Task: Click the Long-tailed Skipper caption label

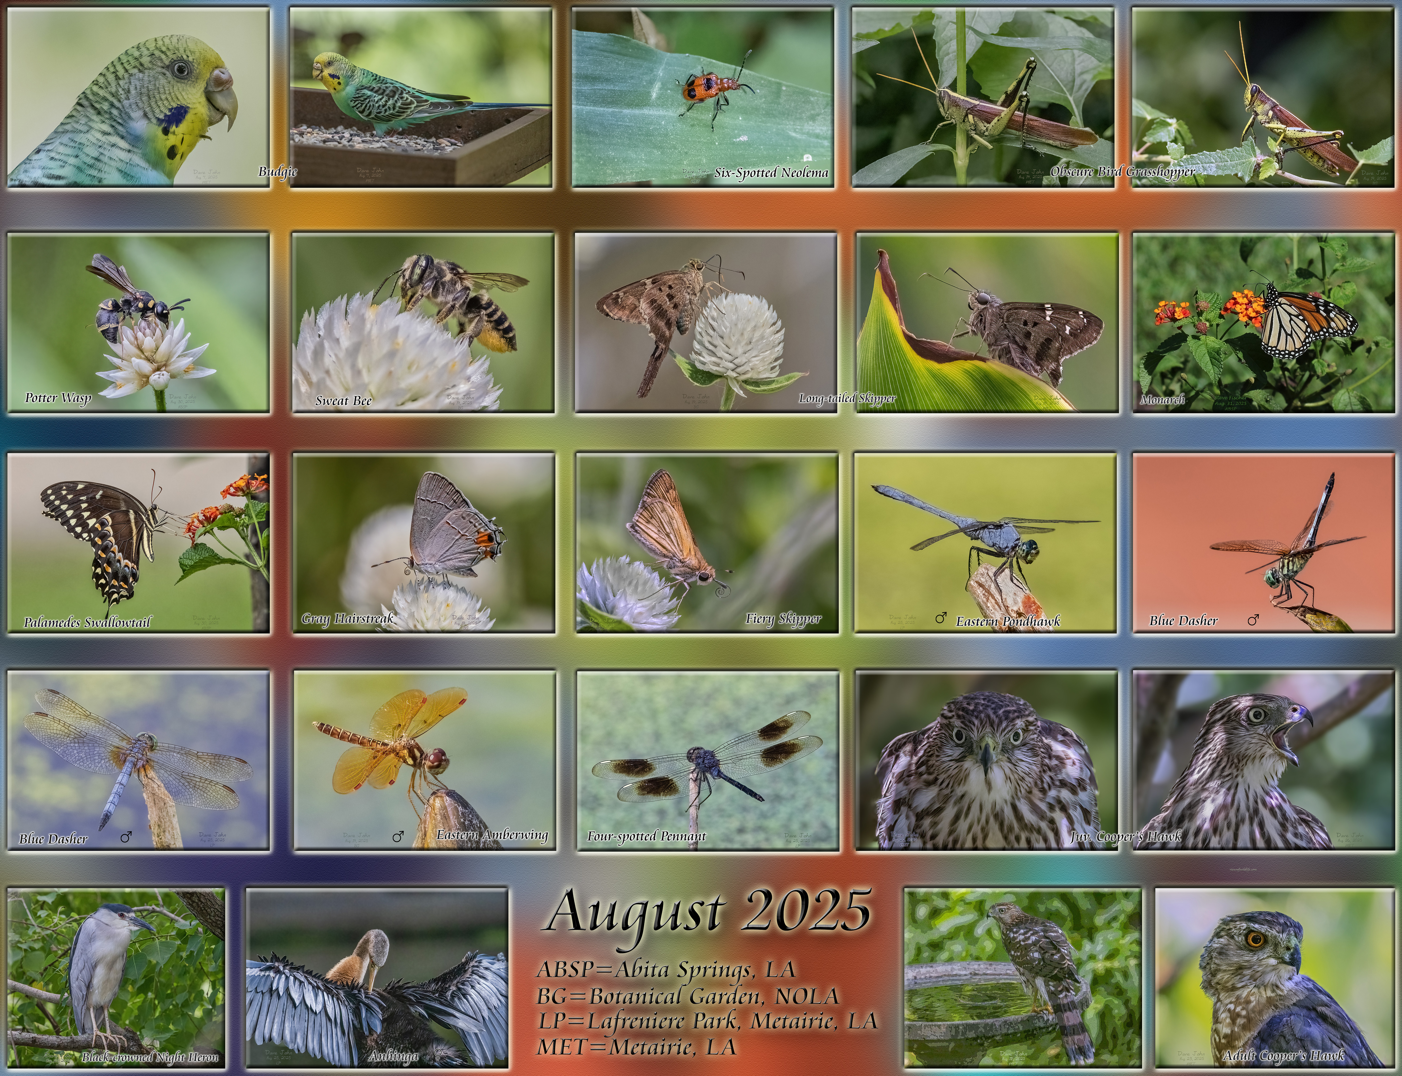Action: (847, 398)
